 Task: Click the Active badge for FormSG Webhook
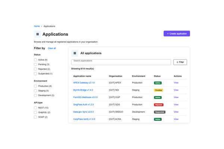[158, 97]
